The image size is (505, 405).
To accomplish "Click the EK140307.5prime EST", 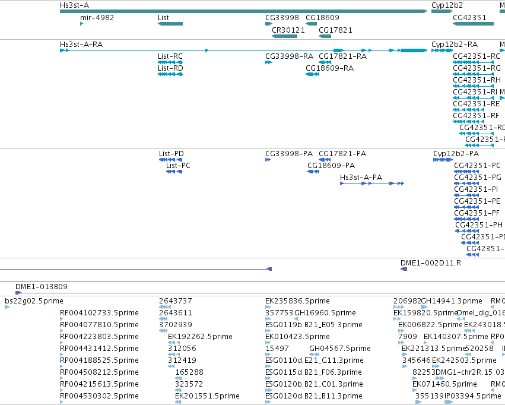I will (425, 343).
